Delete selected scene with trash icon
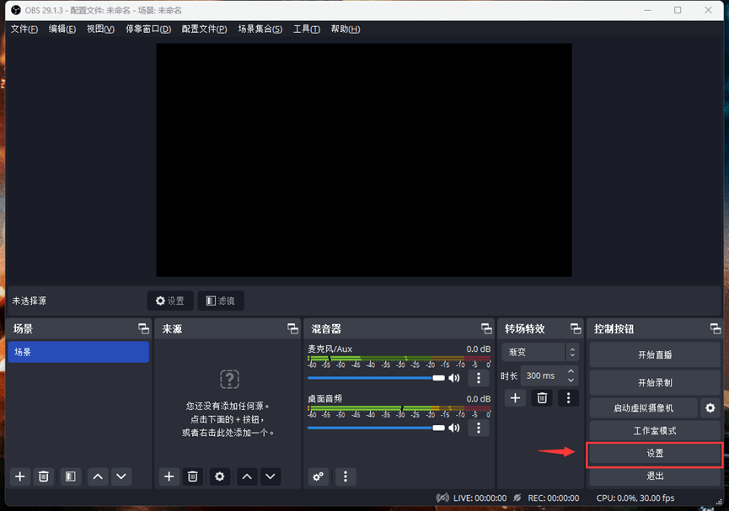Image resolution: width=729 pixels, height=511 pixels. (x=43, y=476)
